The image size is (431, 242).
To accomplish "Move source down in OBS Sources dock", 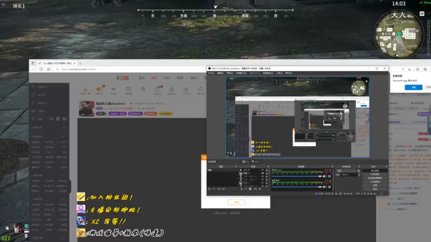I will pyautogui.click(x=260, y=189).
